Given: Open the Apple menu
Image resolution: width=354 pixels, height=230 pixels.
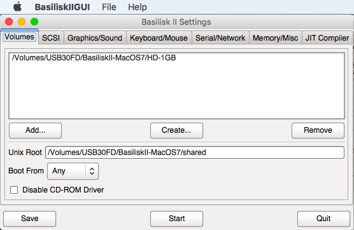Looking at the screenshot, I should 17,6.
